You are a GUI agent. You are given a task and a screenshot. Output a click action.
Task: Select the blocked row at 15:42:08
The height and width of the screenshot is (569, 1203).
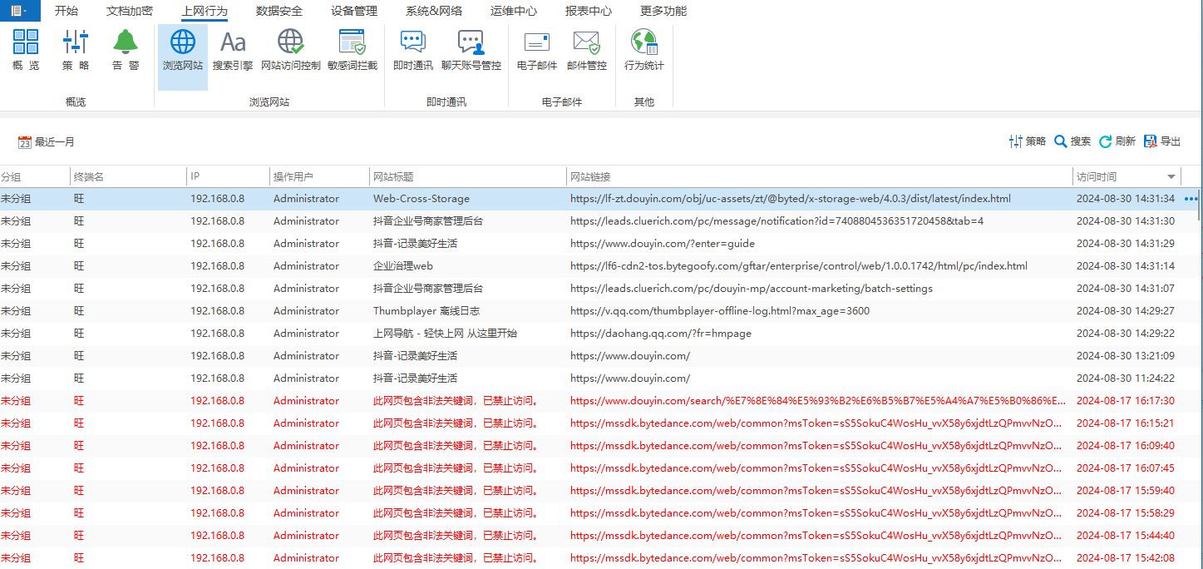(x=599, y=558)
